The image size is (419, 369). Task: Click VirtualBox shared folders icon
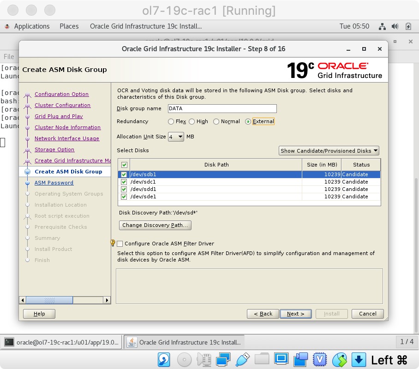(x=262, y=359)
